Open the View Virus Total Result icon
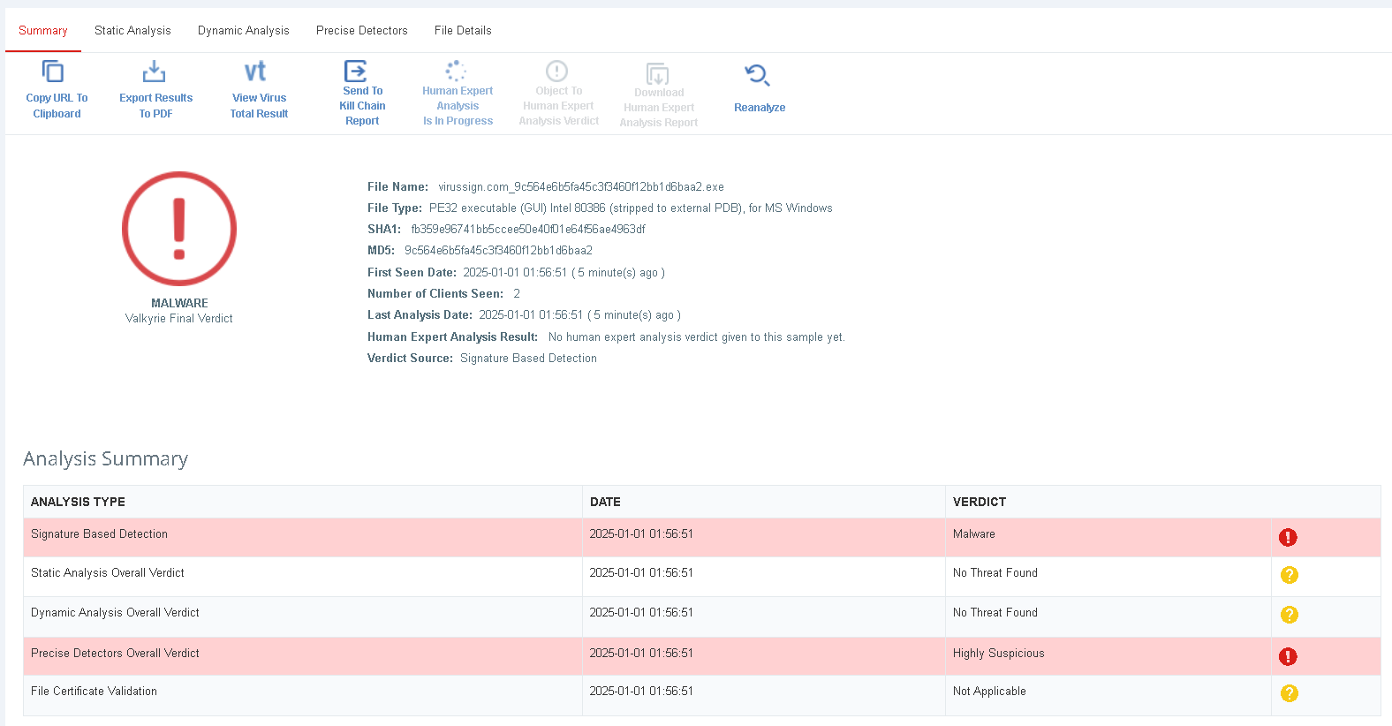Screen dimensions: 1392x726 point(255,72)
